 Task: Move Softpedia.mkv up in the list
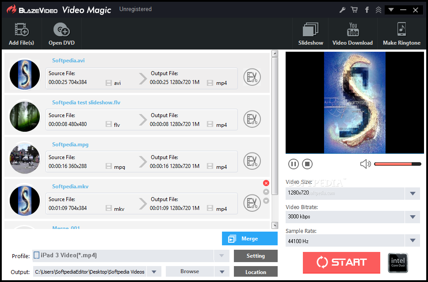click(266, 192)
